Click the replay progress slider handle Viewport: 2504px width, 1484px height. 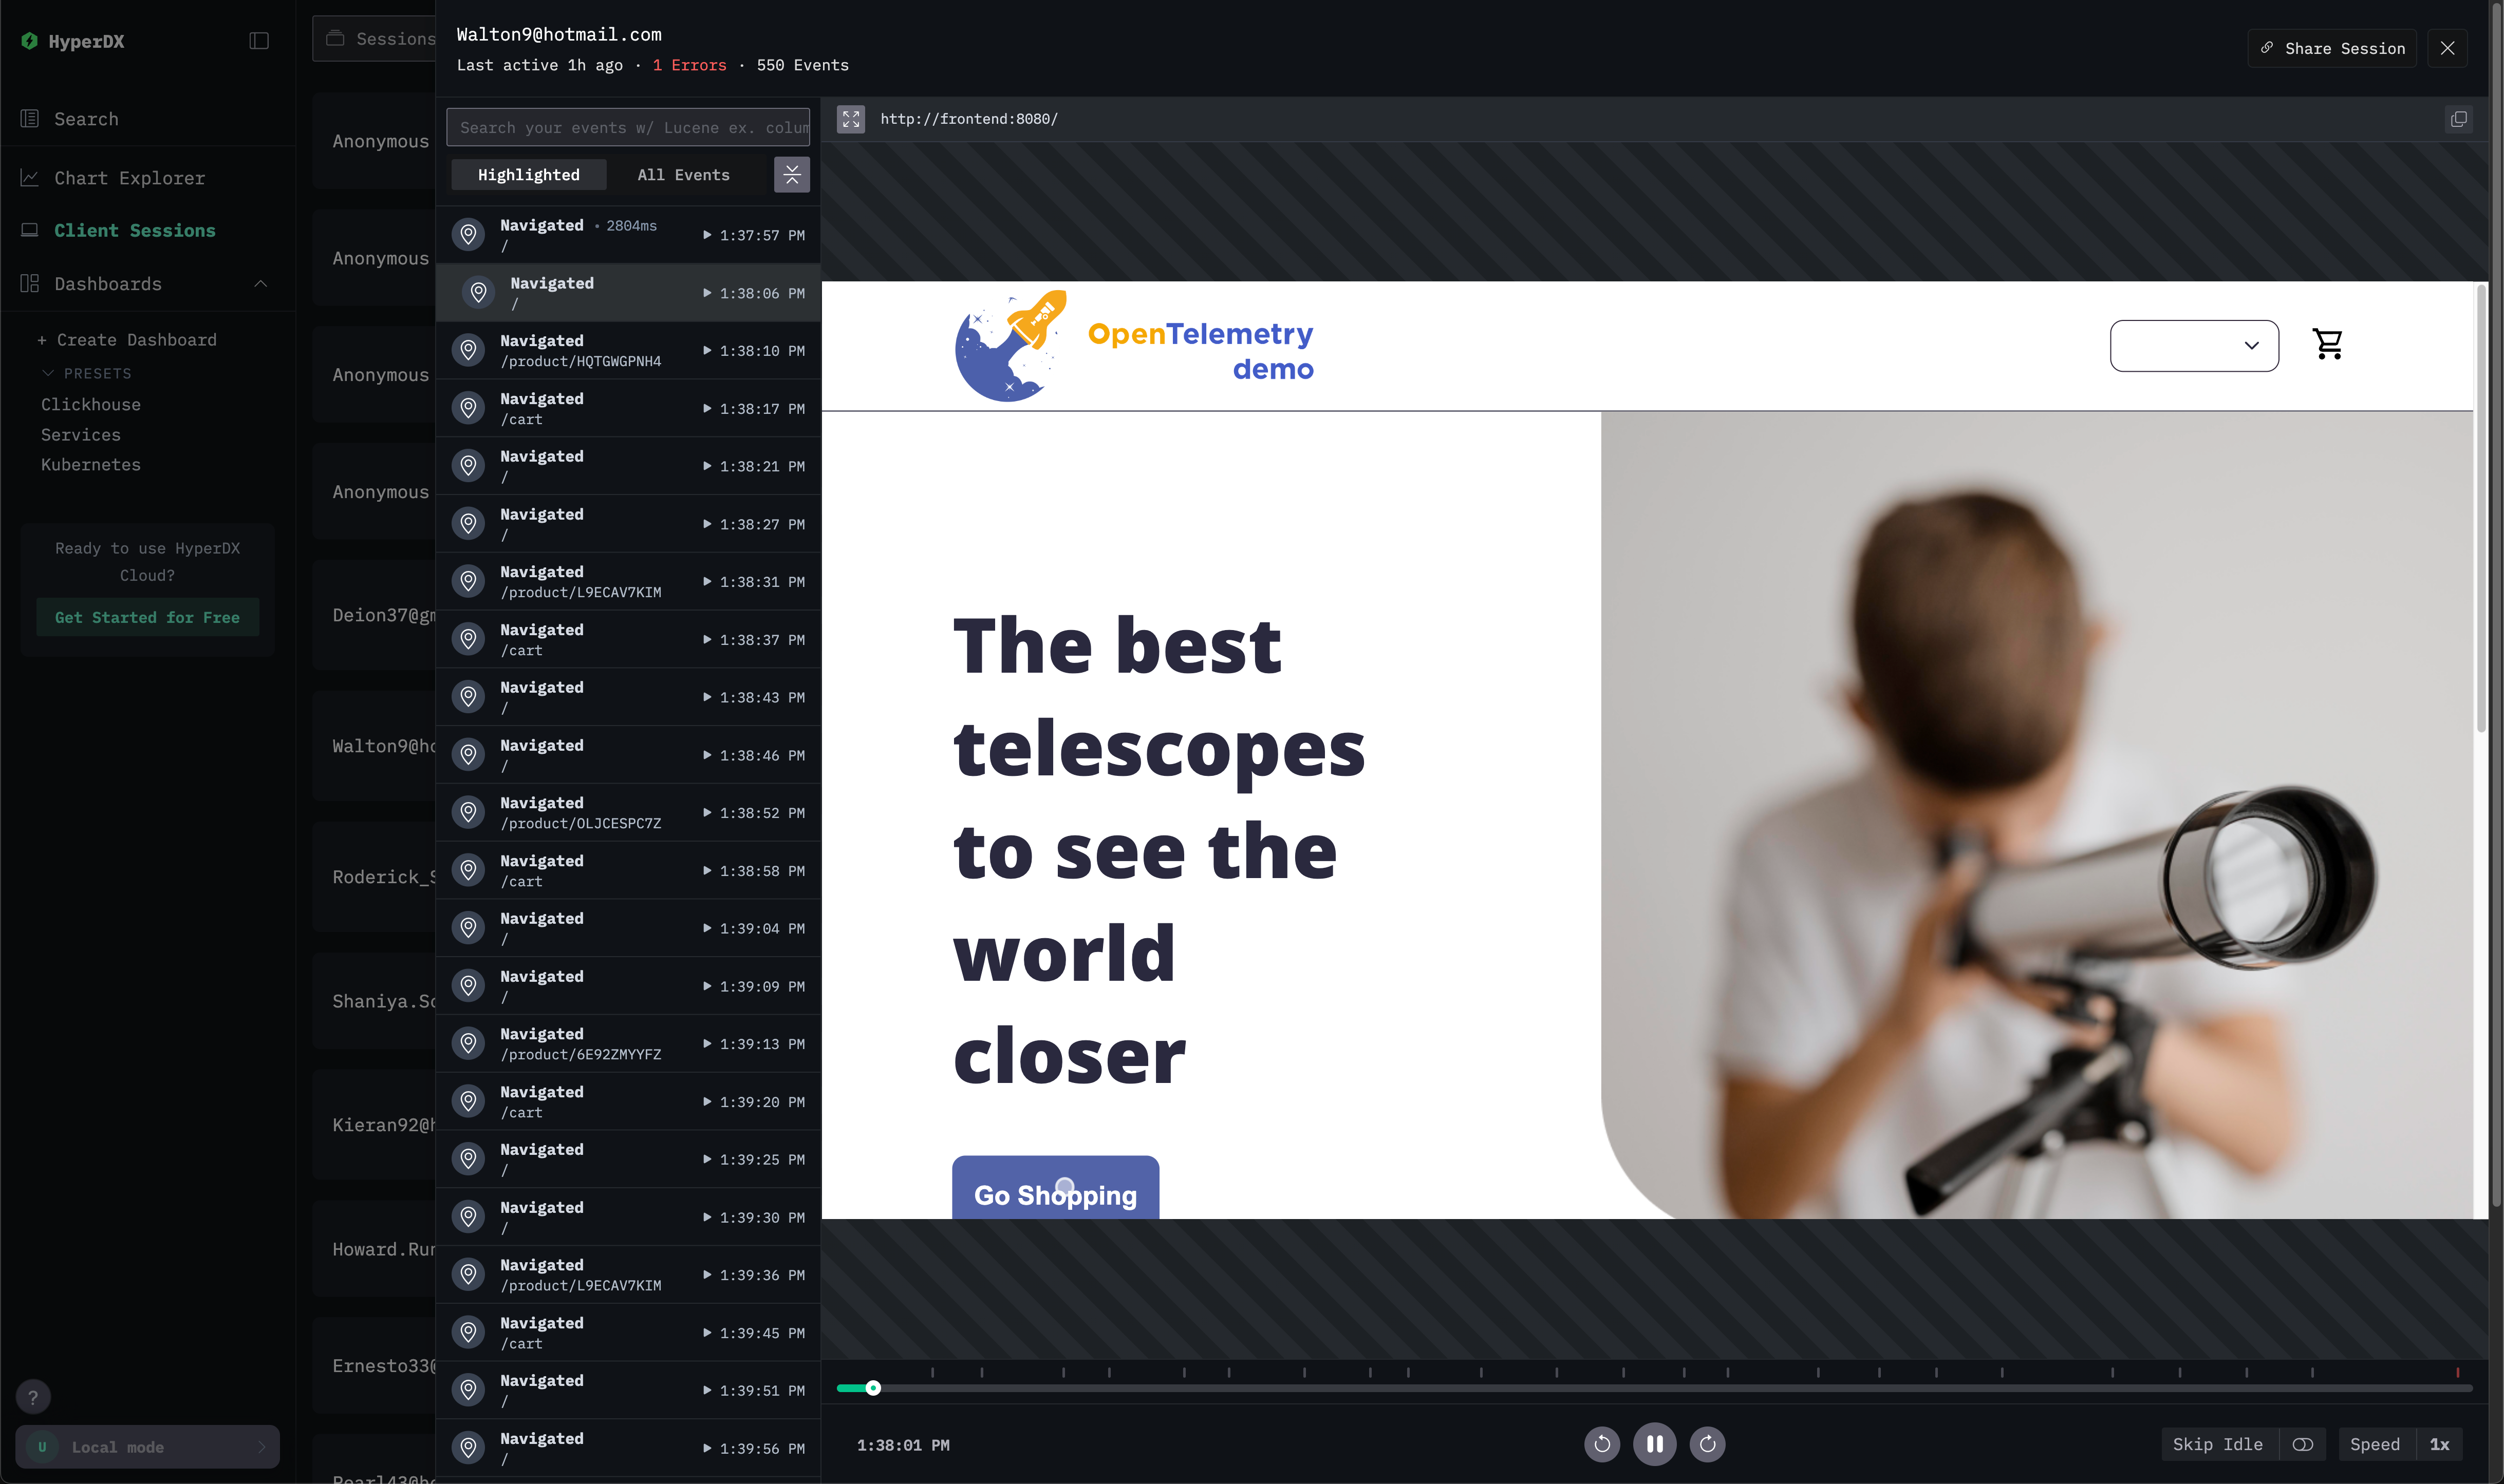[872, 1388]
